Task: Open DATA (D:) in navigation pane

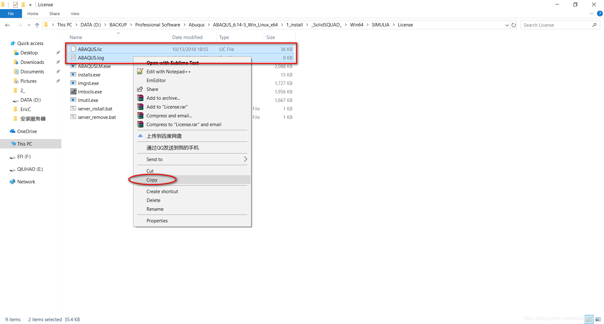Action: point(31,100)
